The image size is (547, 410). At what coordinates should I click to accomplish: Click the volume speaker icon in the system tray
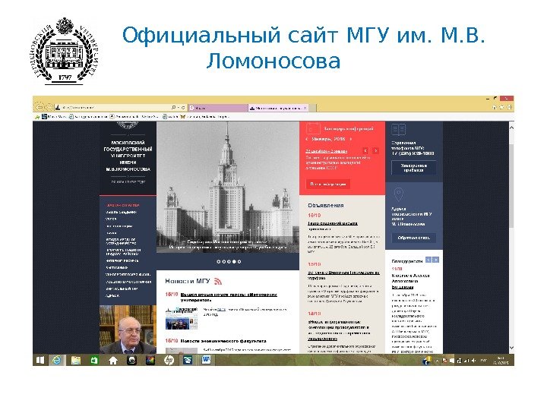pyautogui.click(x=474, y=361)
